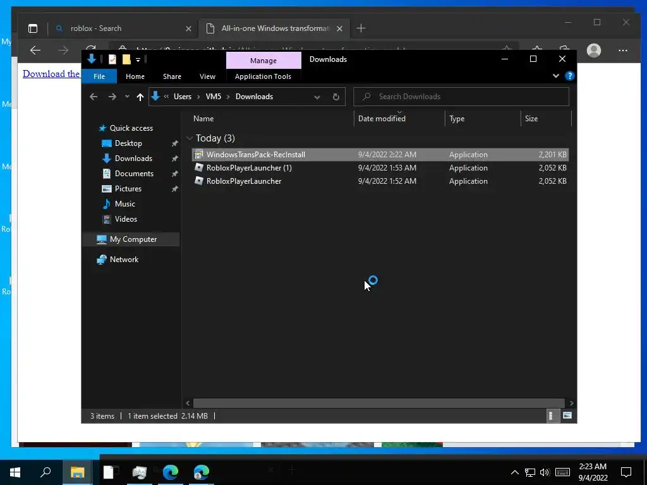Close the All-in-one Windows transformation tab
The width and height of the screenshot is (647, 485).
point(339,28)
